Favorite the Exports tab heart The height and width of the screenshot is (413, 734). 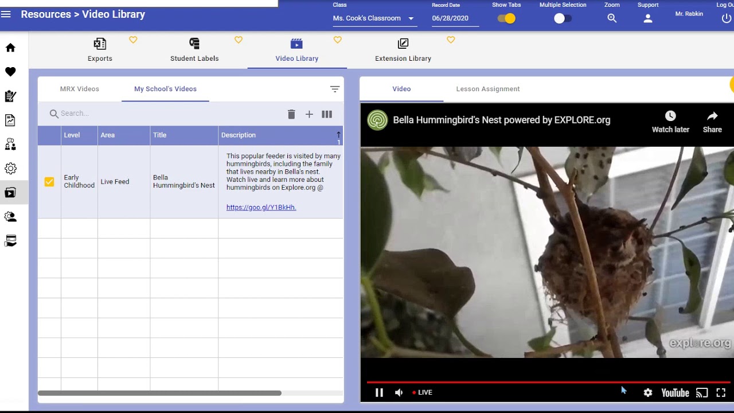click(133, 40)
